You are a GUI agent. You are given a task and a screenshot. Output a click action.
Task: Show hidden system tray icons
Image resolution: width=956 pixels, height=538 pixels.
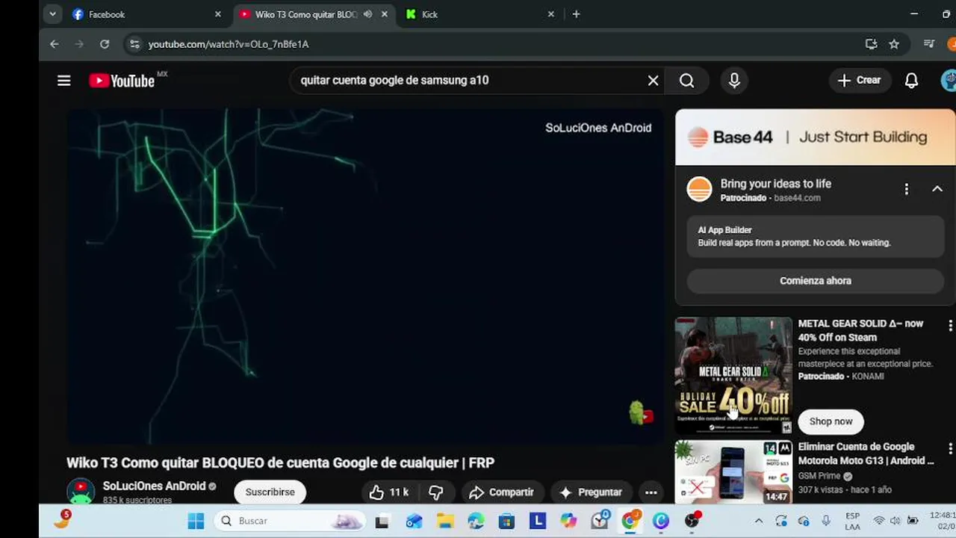[759, 521]
